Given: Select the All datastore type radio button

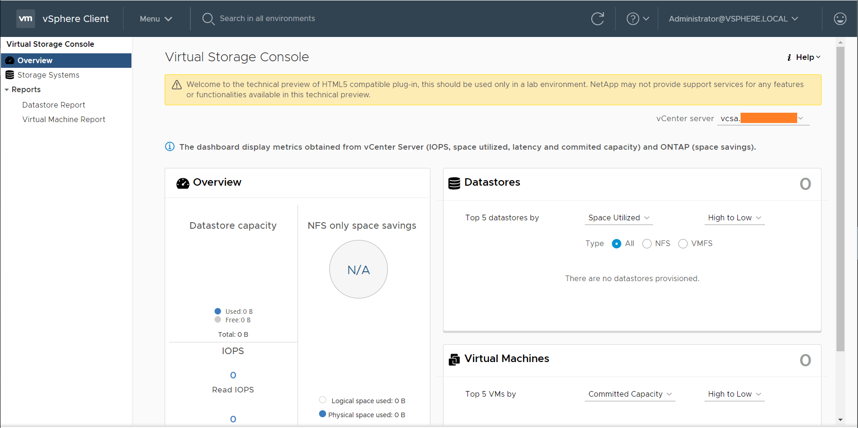Looking at the screenshot, I should [x=616, y=243].
